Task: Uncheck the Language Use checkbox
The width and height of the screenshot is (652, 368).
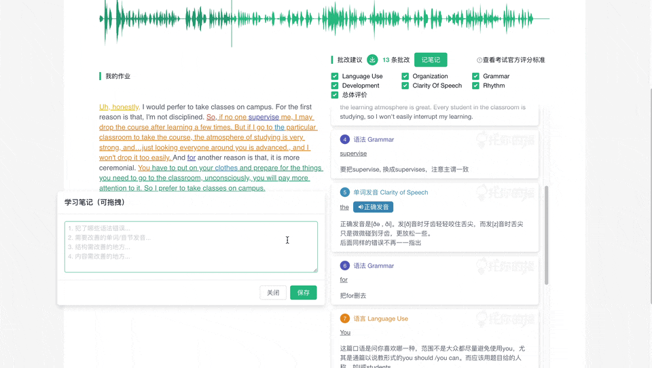Action: pyautogui.click(x=335, y=77)
